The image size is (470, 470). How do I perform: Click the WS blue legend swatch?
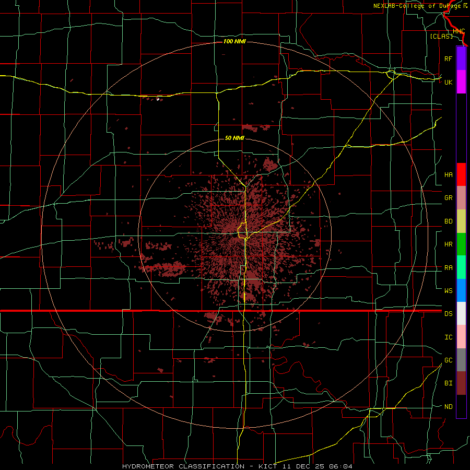[461, 290]
